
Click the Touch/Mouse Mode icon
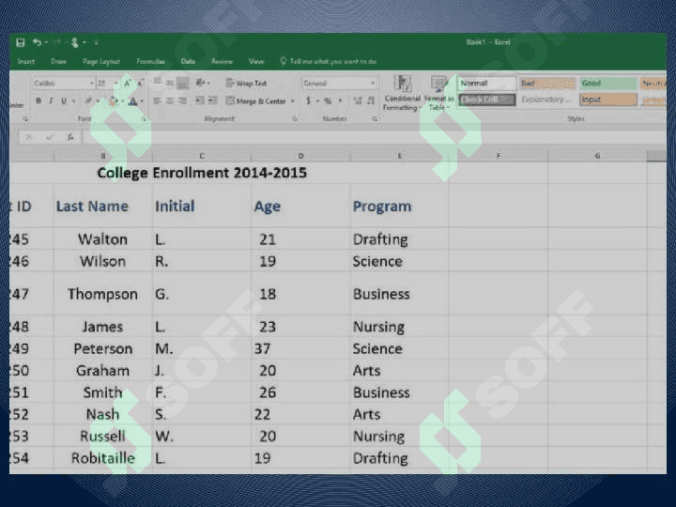74,42
